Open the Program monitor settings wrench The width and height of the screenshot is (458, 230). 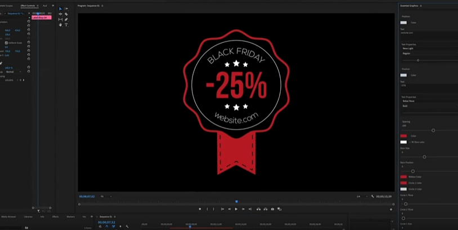coord(372,196)
